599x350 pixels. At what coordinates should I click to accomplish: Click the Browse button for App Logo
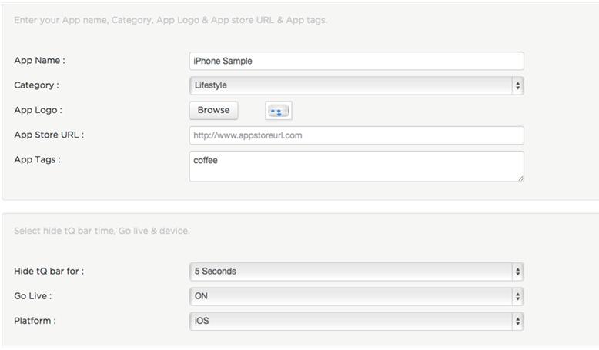(x=213, y=110)
